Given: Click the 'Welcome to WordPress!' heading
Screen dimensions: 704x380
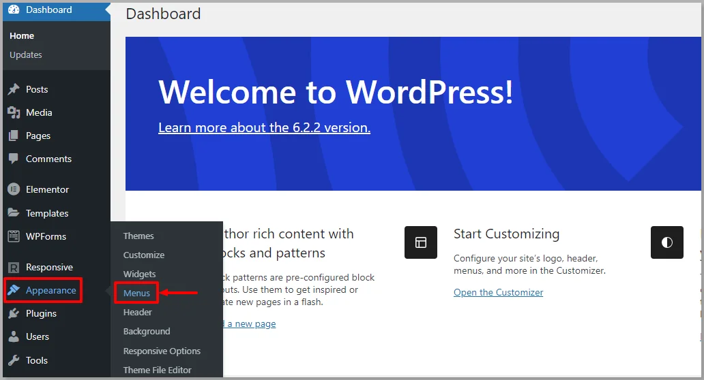Looking at the screenshot, I should click(x=336, y=92).
